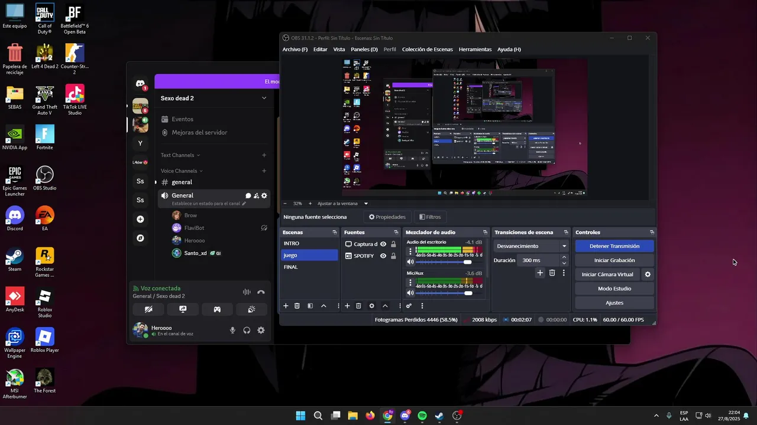Mute Mic/Aux speaker icon
The height and width of the screenshot is (425, 757).
tap(410, 293)
